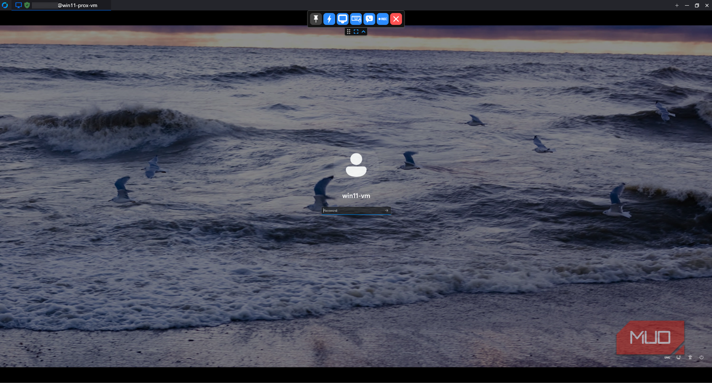712x383 pixels.
Task: Start a voice chat call
Action: [x=369, y=19]
